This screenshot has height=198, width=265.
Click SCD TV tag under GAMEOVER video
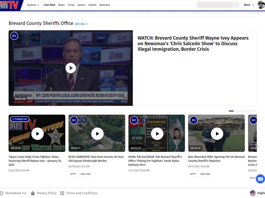pyautogui.click(x=73, y=174)
